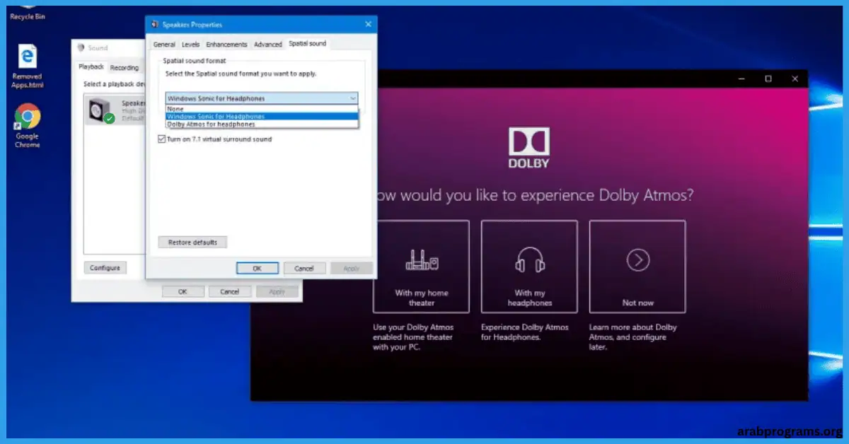This screenshot has height=444, width=849.
Task: Expand the Spatial sound format combo box
Action: click(x=262, y=98)
